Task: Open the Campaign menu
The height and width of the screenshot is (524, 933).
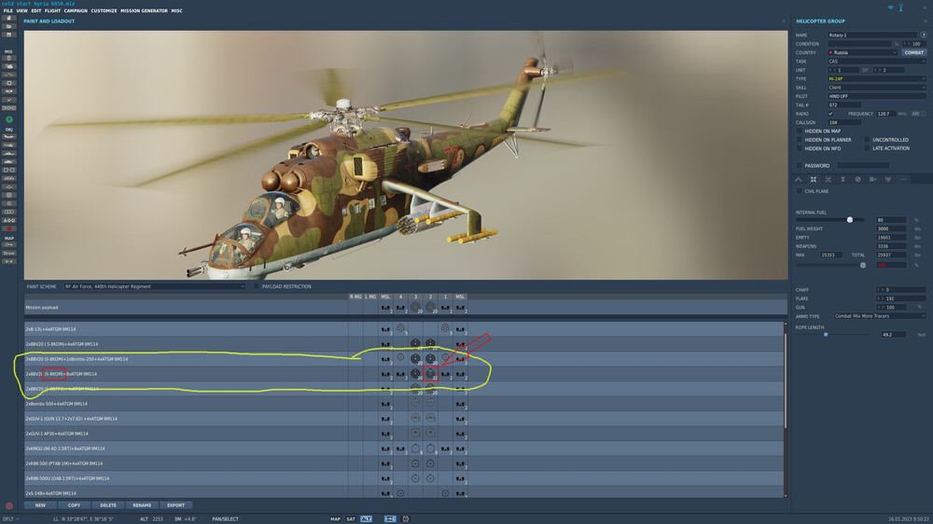Action: coord(76,10)
